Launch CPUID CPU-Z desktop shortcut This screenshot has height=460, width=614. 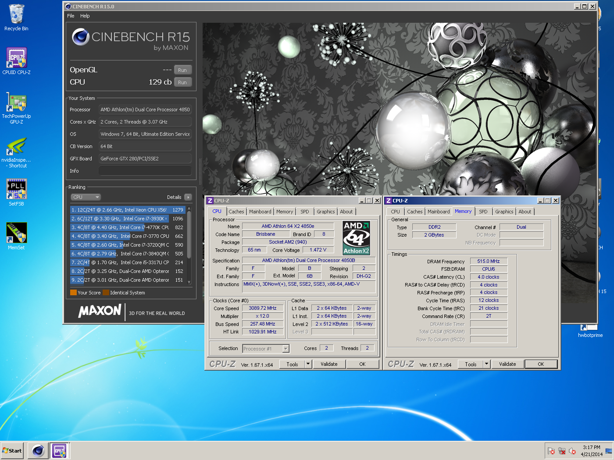tap(16, 61)
